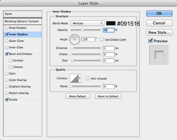This screenshot has width=177, height=140.
Task: Click the Make Default button
Action: (78, 96)
